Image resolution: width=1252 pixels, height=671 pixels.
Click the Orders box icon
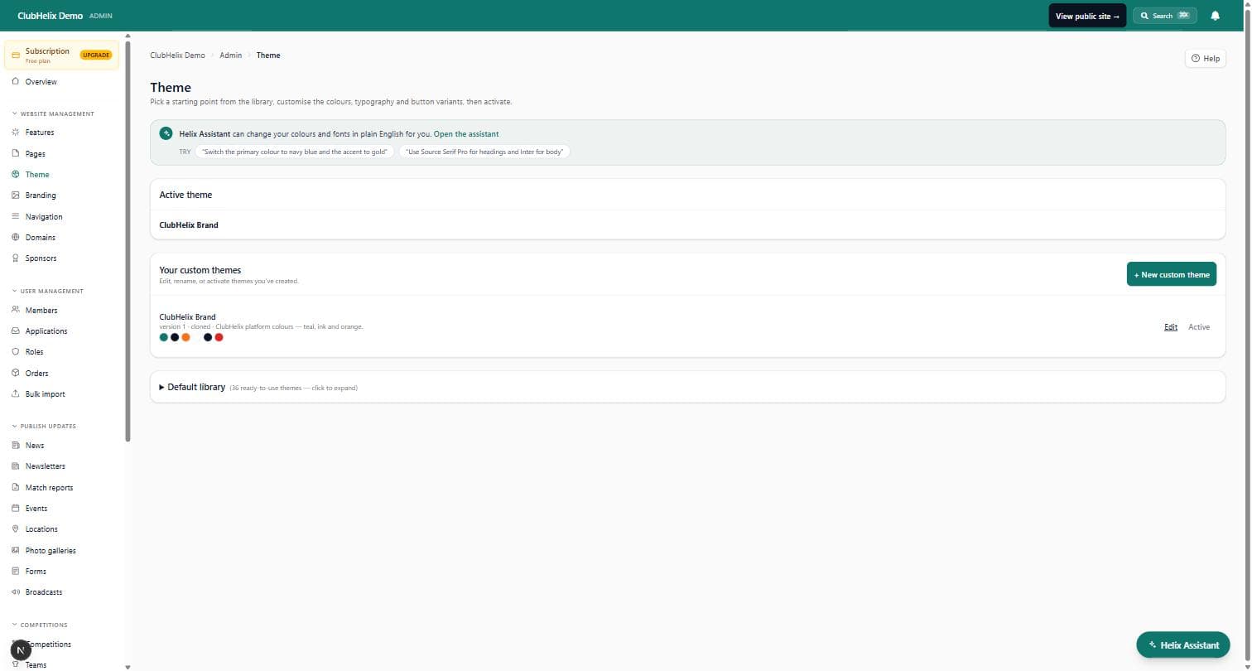pyautogui.click(x=16, y=373)
